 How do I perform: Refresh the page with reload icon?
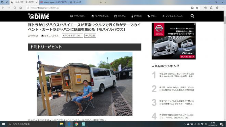[x=15, y=8]
